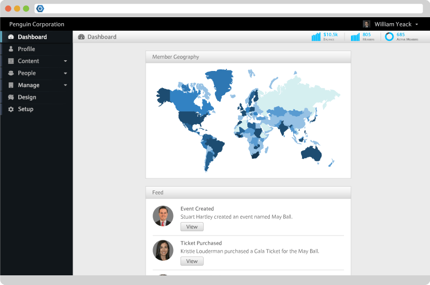The image size is (430, 285).
Task: Click the Profile person icon in sidebar
Action: click(11, 49)
